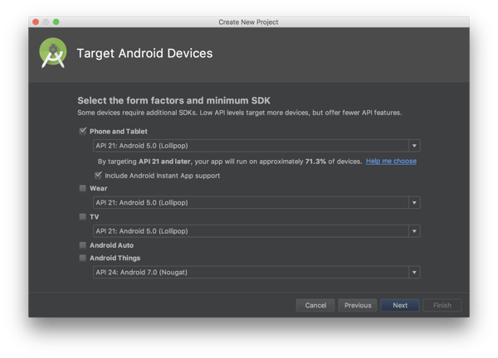Minimize the Create New Project window
This screenshot has height=358, width=498.
point(46,21)
